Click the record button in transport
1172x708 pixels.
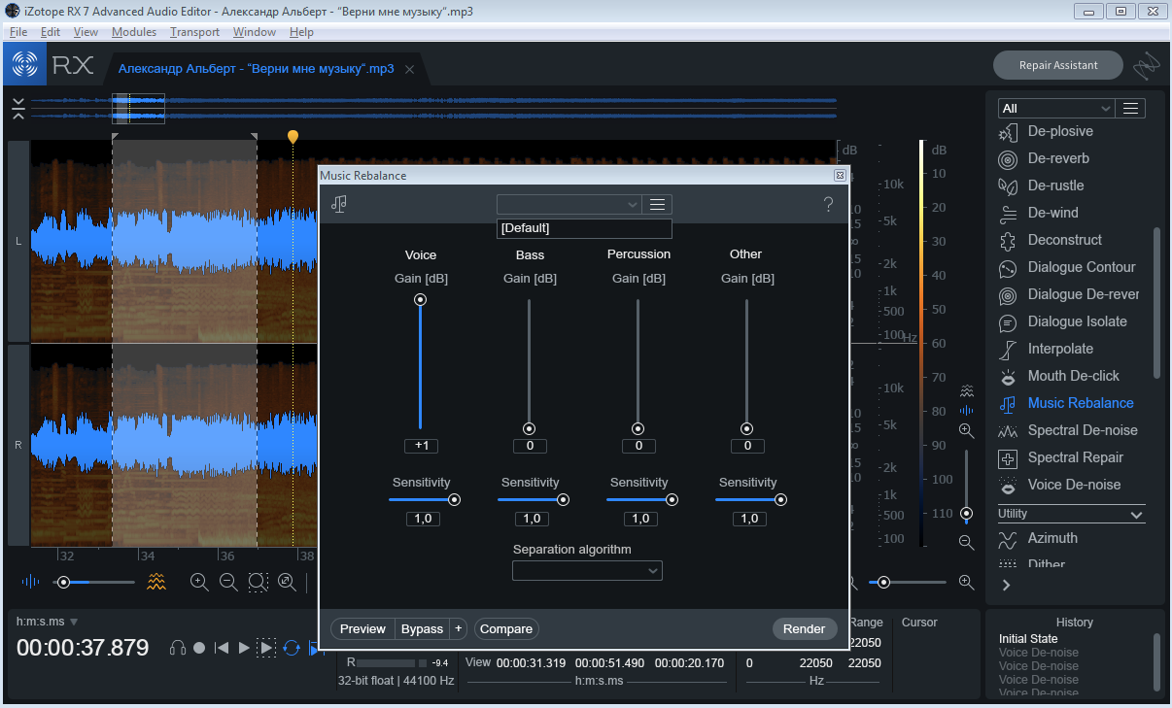point(199,648)
